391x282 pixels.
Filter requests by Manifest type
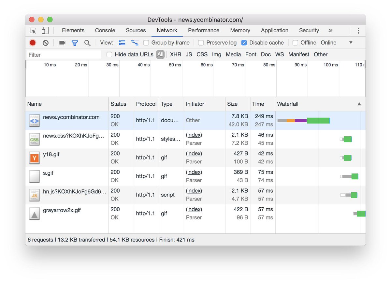[x=299, y=54]
